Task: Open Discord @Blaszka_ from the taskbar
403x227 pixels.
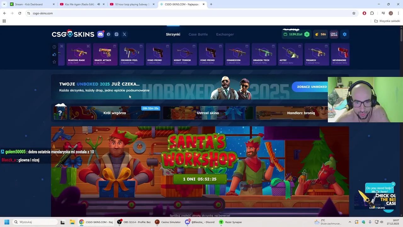Action: (200, 222)
